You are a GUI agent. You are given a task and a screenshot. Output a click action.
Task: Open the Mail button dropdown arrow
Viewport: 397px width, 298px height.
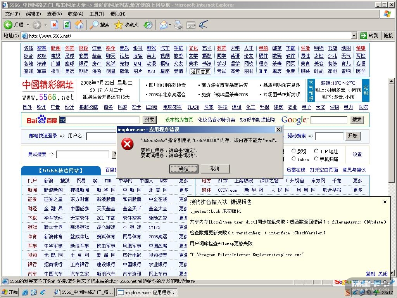pos(170,25)
